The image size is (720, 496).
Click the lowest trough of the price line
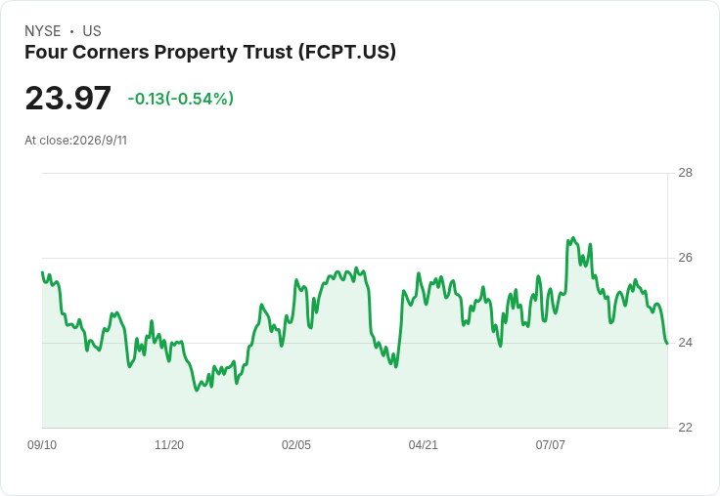[197, 391]
